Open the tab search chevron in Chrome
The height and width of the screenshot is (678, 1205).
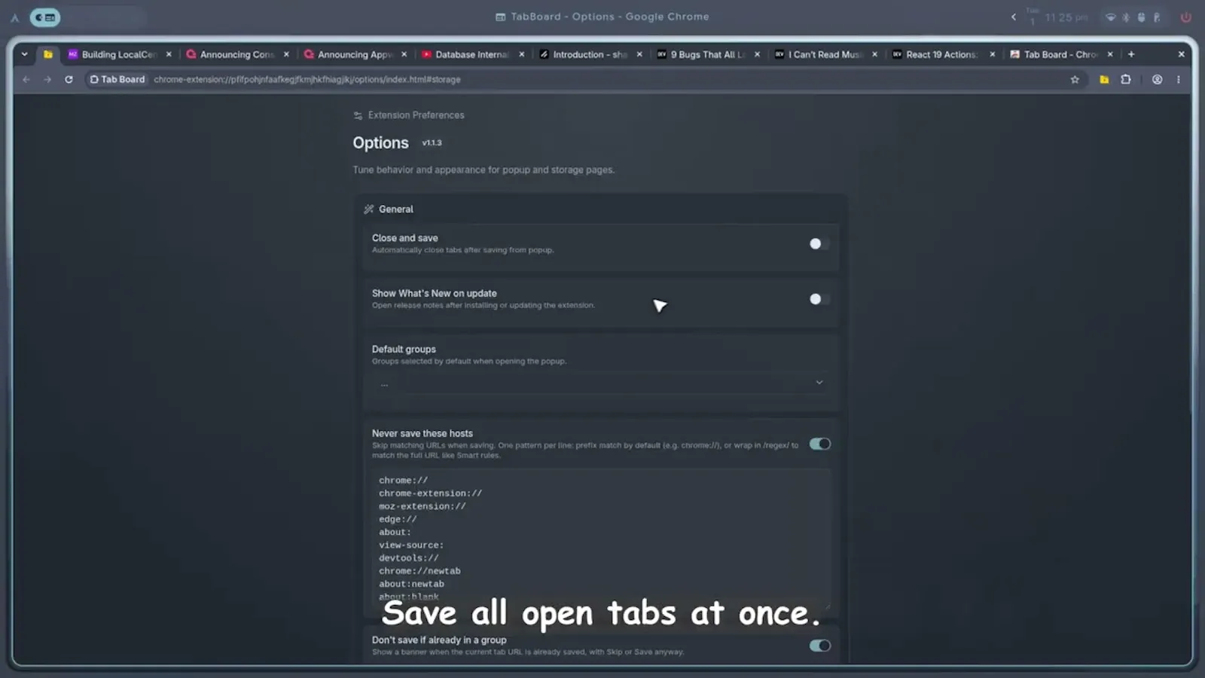point(24,54)
